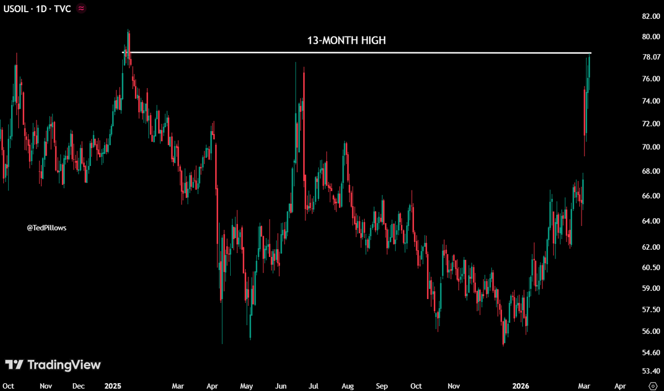This screenshot has width=664, height=391.
Task: Click the 57.50 price axis label
Action: click(x=651, y=310)
